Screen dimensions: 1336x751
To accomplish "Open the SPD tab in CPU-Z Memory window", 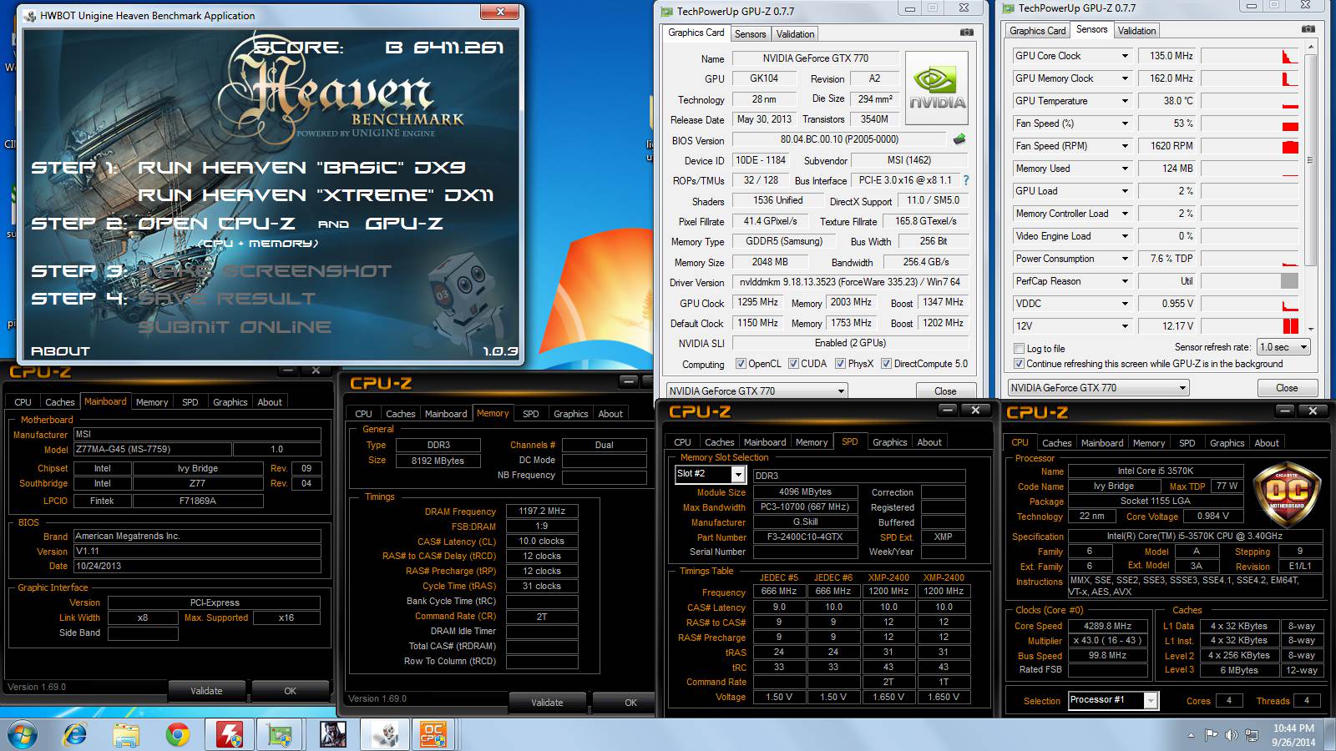I will coord(530,414).
